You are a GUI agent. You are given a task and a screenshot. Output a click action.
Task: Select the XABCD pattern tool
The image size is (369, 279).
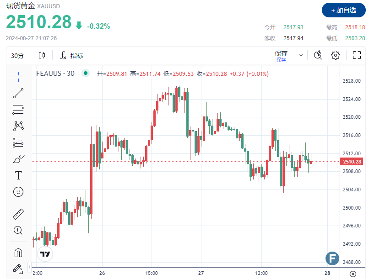18,126
